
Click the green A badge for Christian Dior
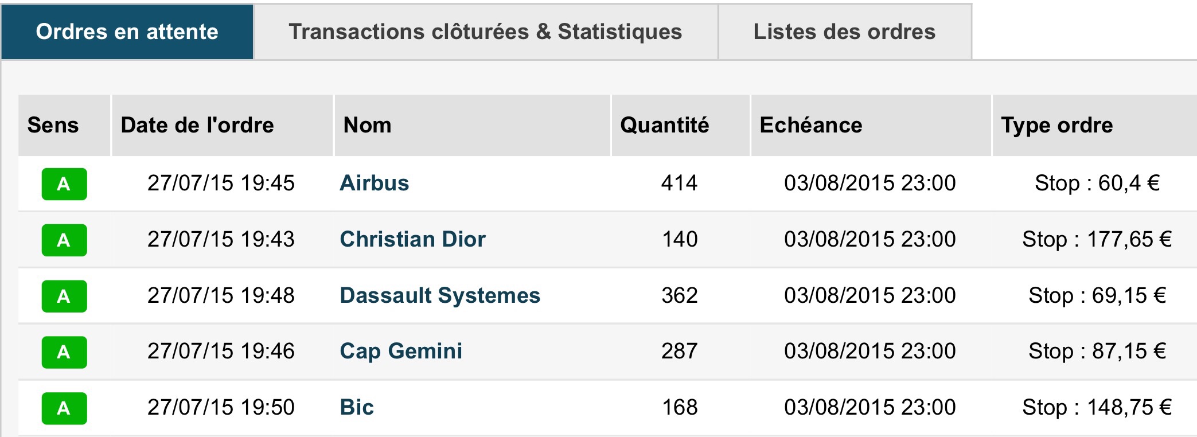(x=64, y=240)
